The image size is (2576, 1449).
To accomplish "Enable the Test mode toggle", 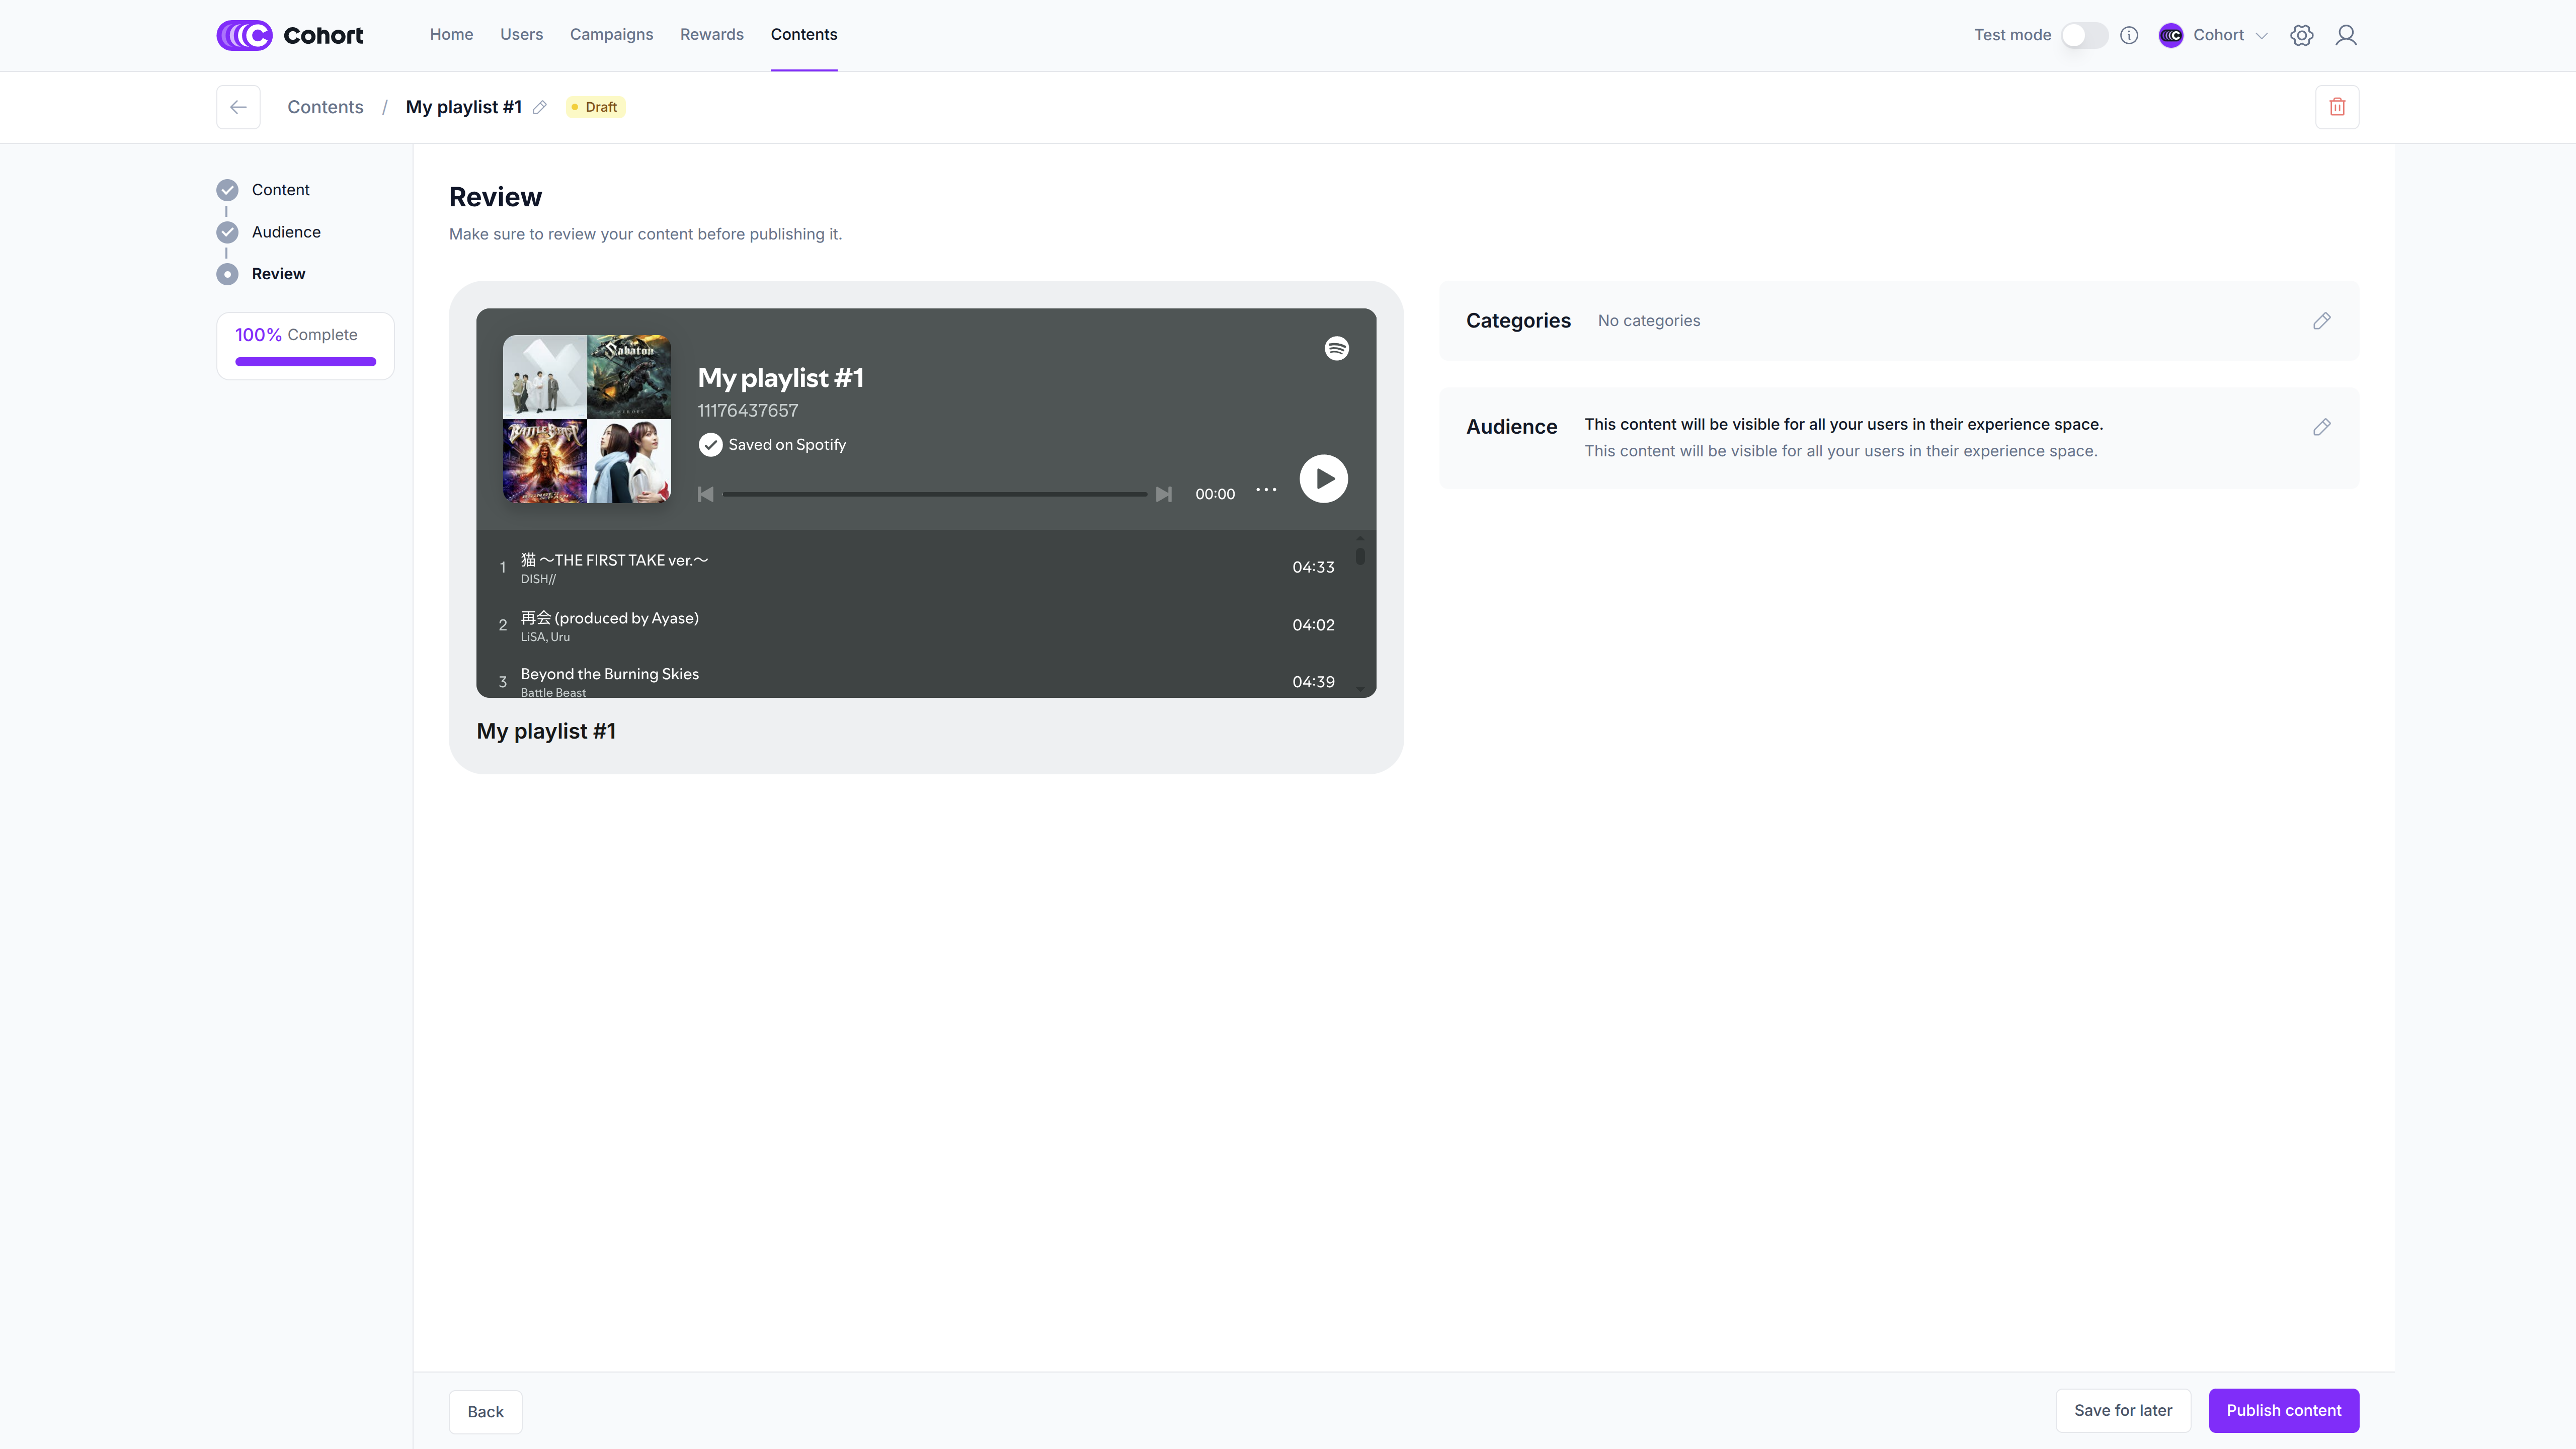I will pyautogui.click(x=2084, y=35).
